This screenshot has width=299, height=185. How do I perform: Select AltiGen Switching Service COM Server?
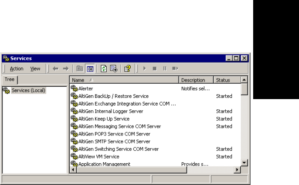point(118,149)
